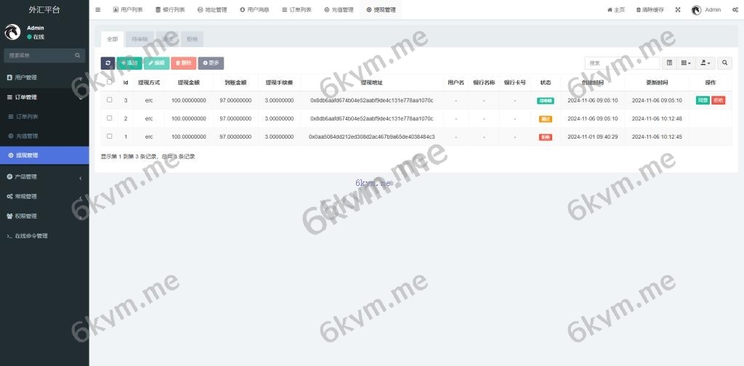Click the green 同意 button in row 3

[703, 100]
